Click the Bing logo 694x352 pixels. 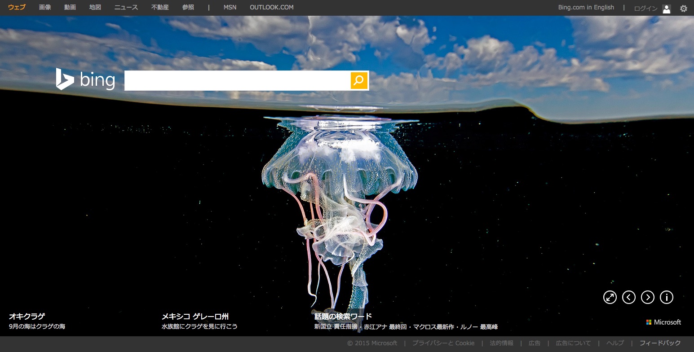point(85,80)
